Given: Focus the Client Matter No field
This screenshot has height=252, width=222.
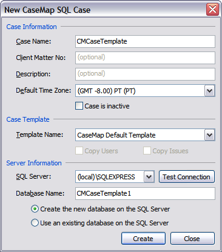Looking at the screenshot, I should click(145, 58).
